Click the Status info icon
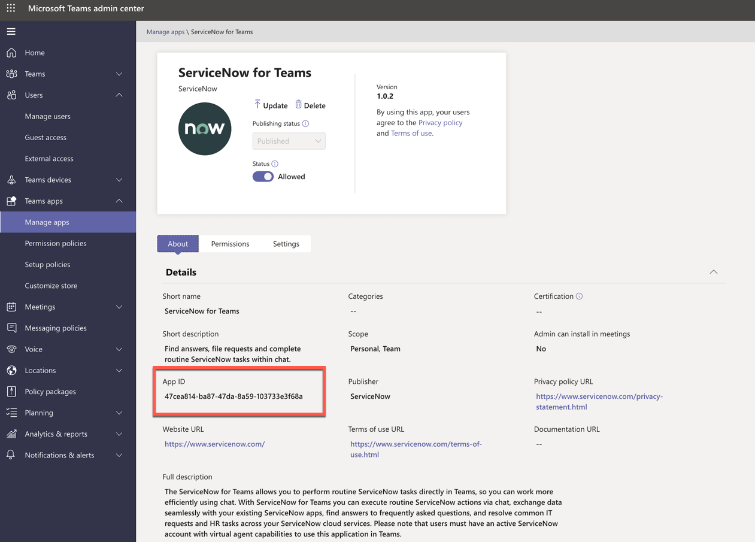 click(x=275, y=163)
